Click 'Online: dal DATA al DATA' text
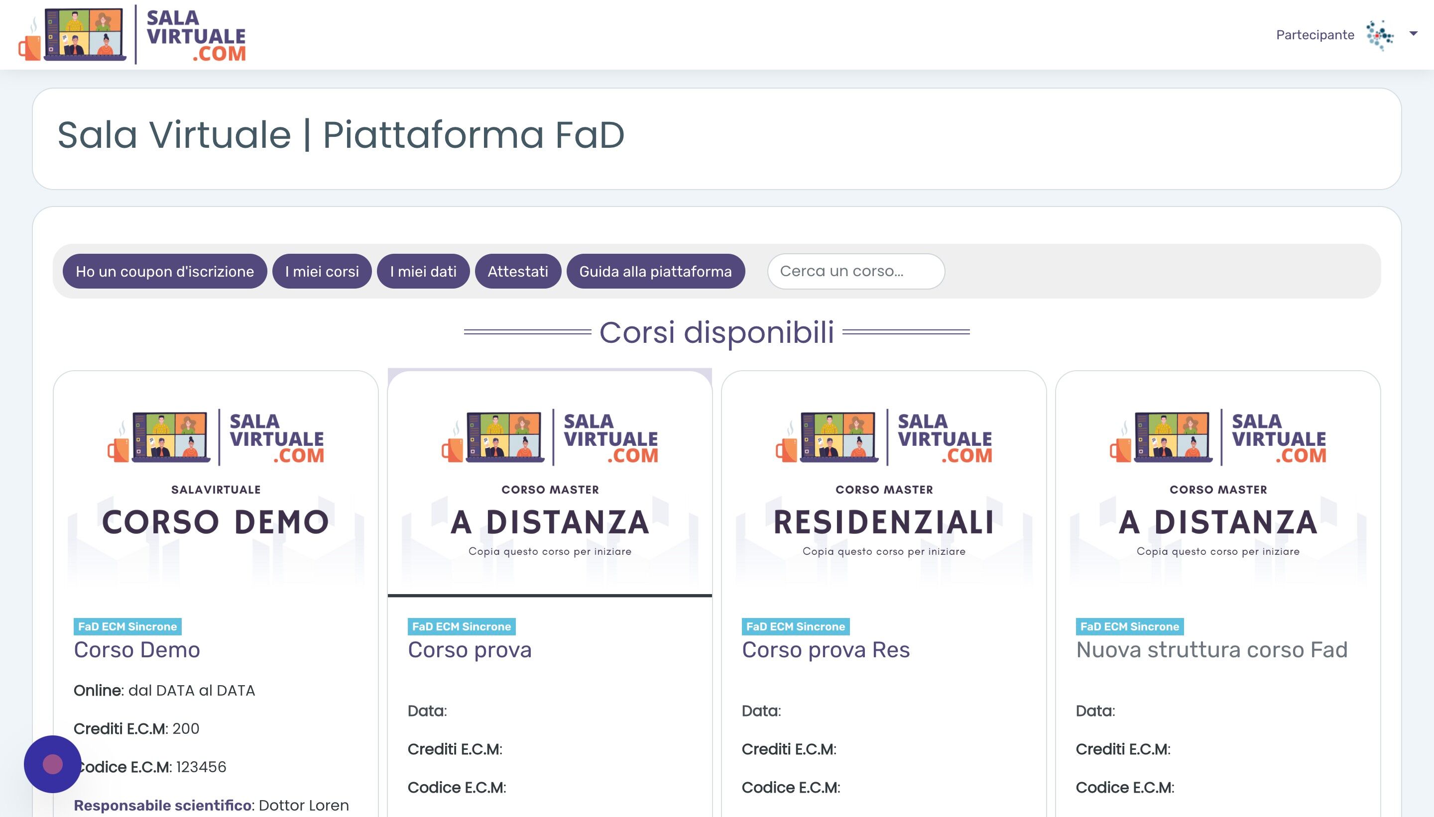Viewport: 1434px width, 817px height. point(164,690)
